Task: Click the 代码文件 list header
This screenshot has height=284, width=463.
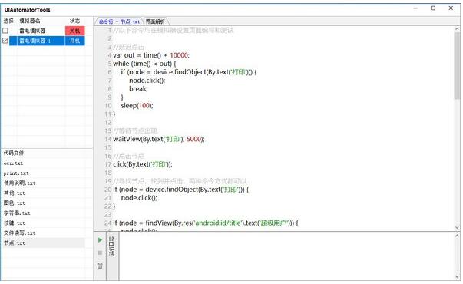Action: coord(14,153)
